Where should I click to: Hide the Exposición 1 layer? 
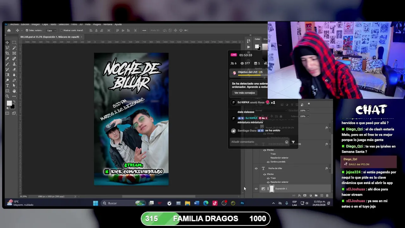pyautogui.click(x=256, y=189)
